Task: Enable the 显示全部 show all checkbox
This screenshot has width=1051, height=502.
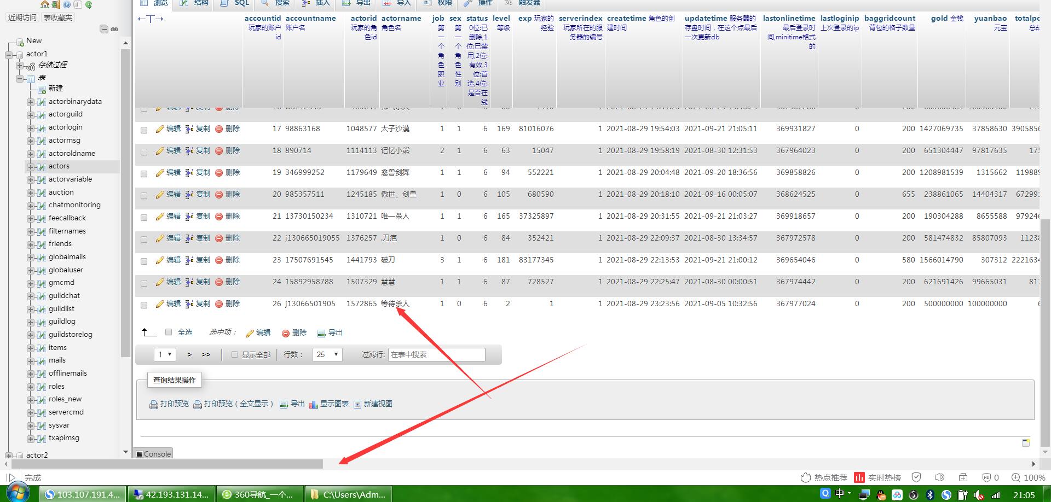Action: point(235,354)
